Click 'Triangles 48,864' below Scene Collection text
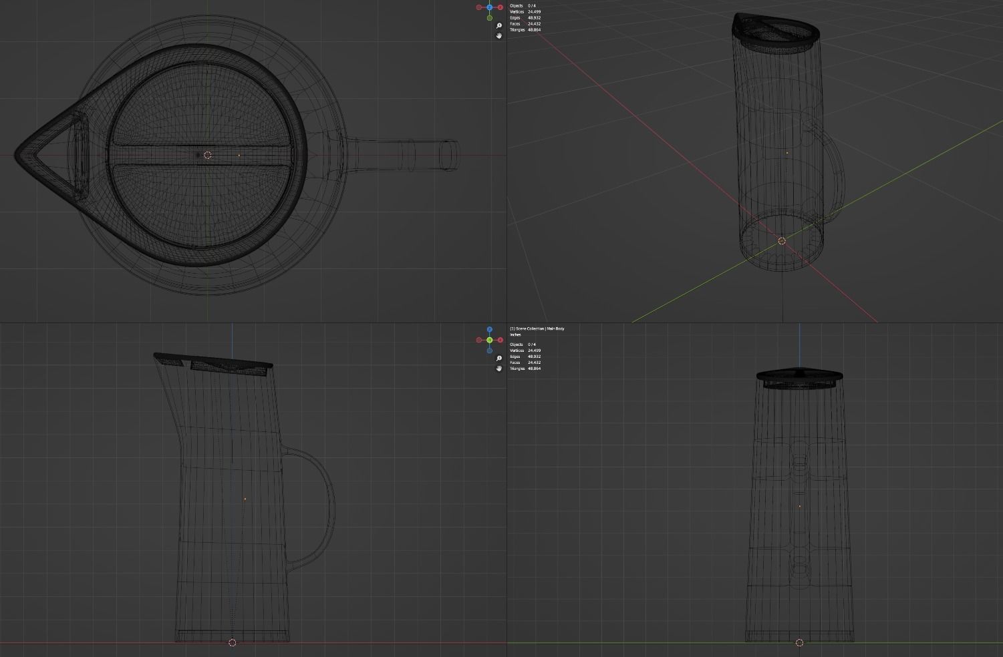This screenshot has height=657, width=1003. tap(525, 369)
